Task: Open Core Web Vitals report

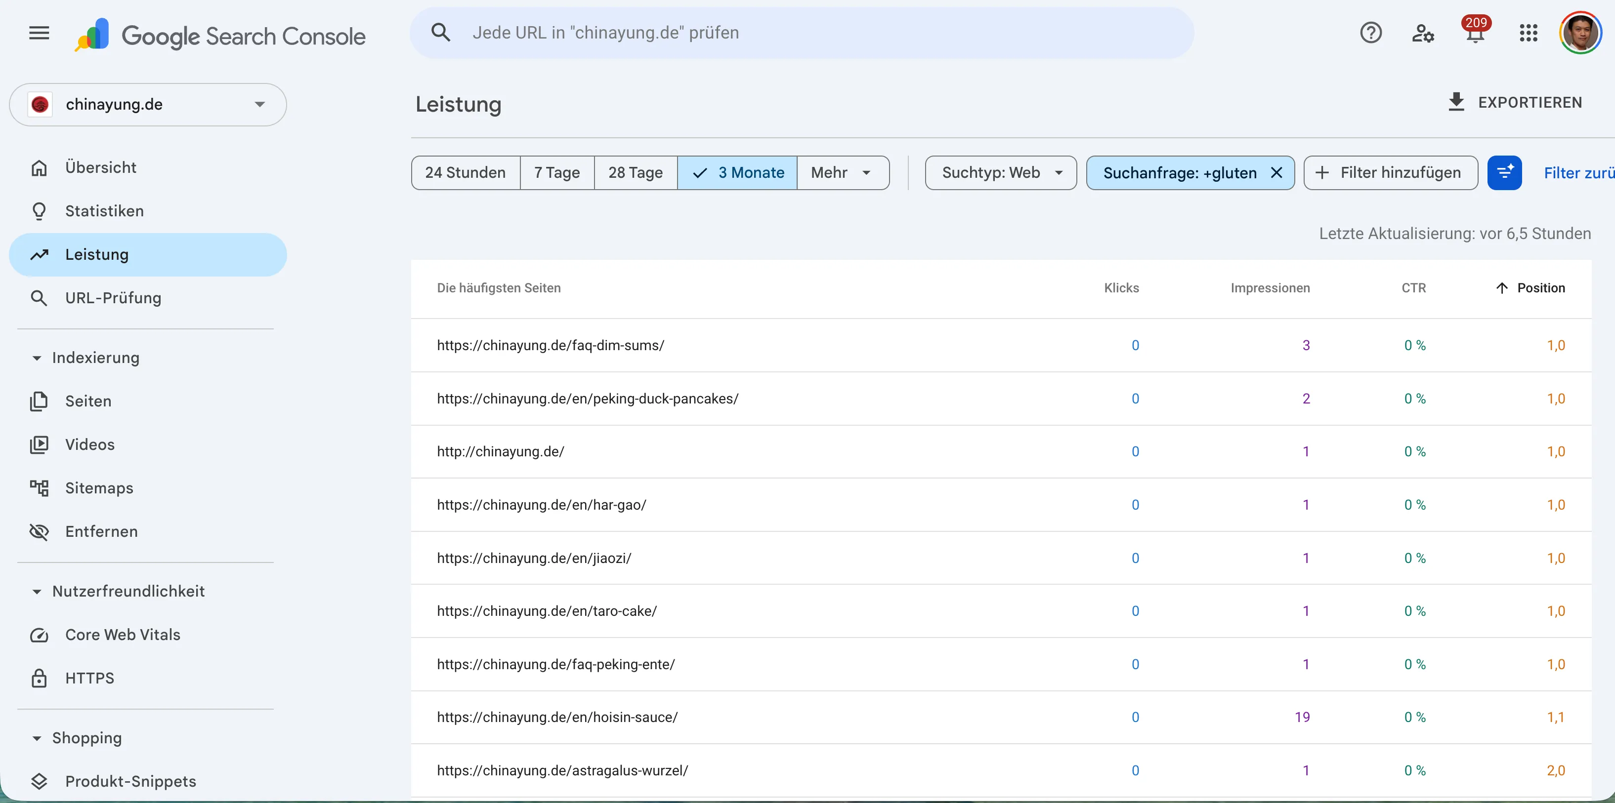Action: (148, 635)
